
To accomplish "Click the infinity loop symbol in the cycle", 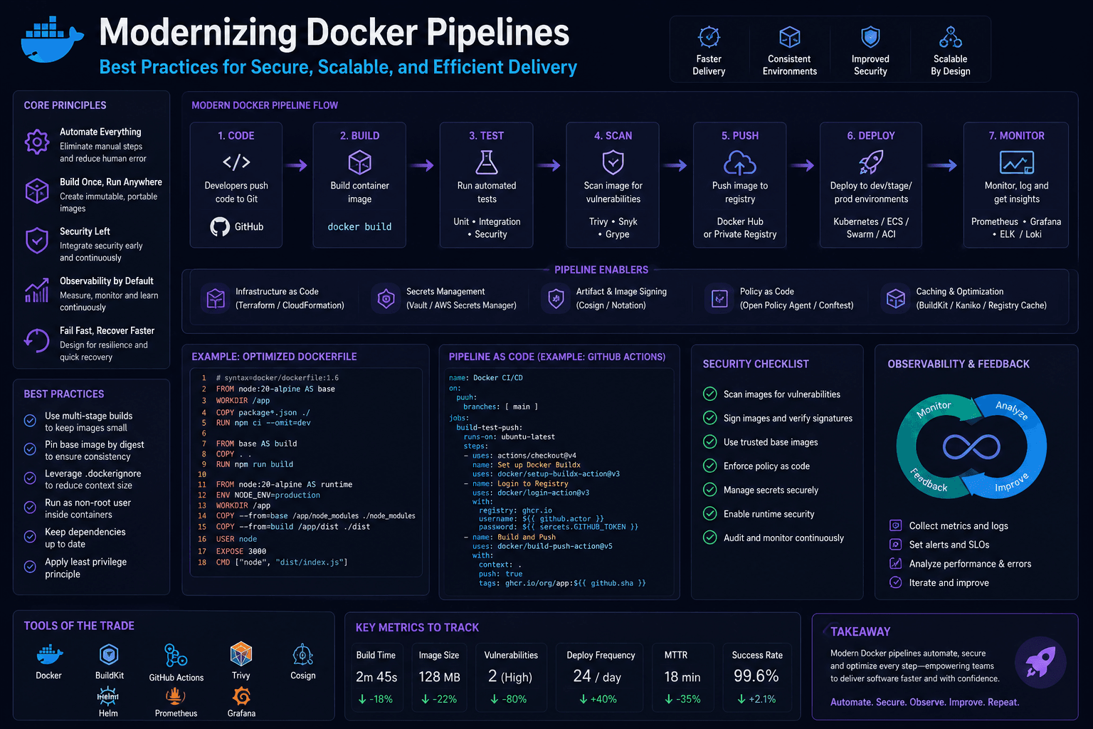I will click(971, 447).
